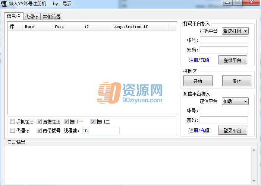Viewport: 261px width, 186px height.
Task: Click the log scrollbar up arrow
Action: coord(254,150)
